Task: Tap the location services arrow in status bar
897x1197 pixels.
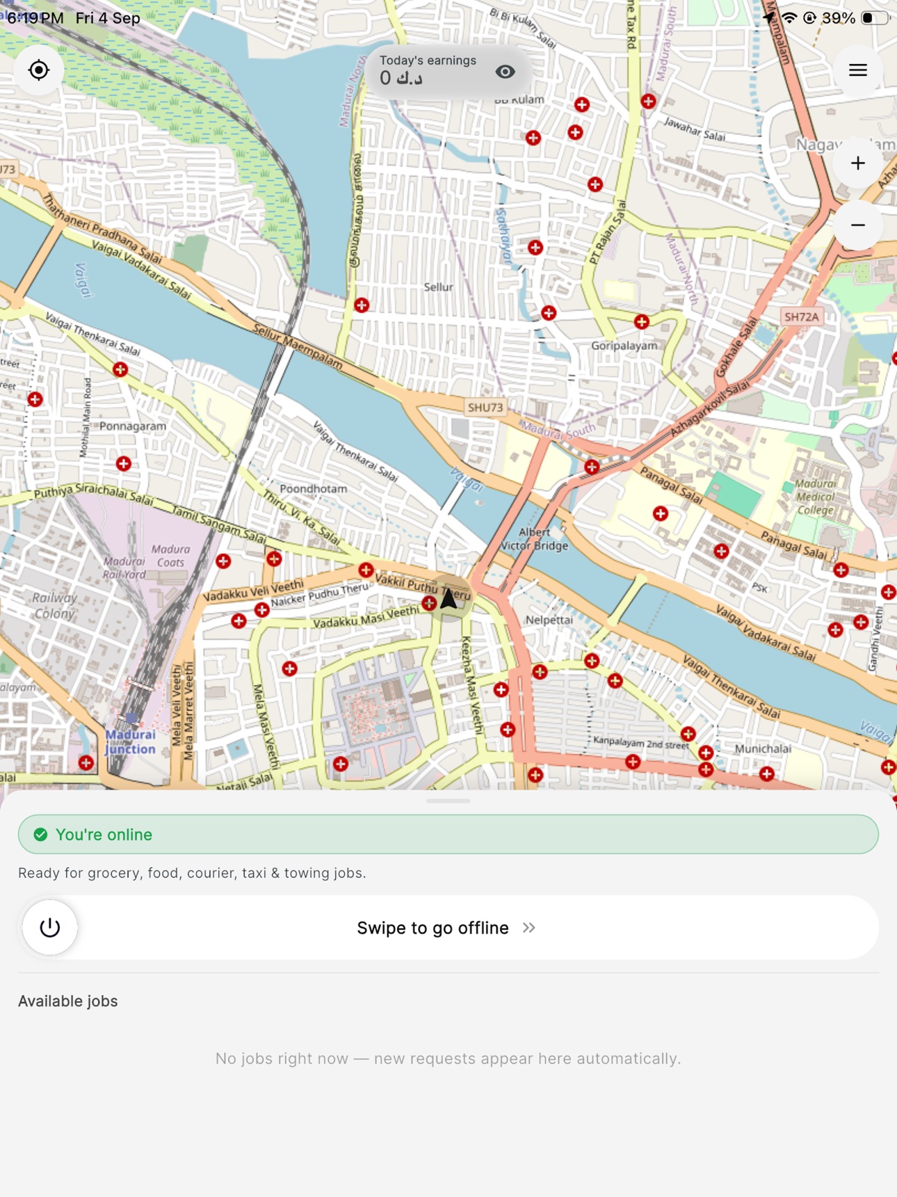Action: tap(769, 18)
